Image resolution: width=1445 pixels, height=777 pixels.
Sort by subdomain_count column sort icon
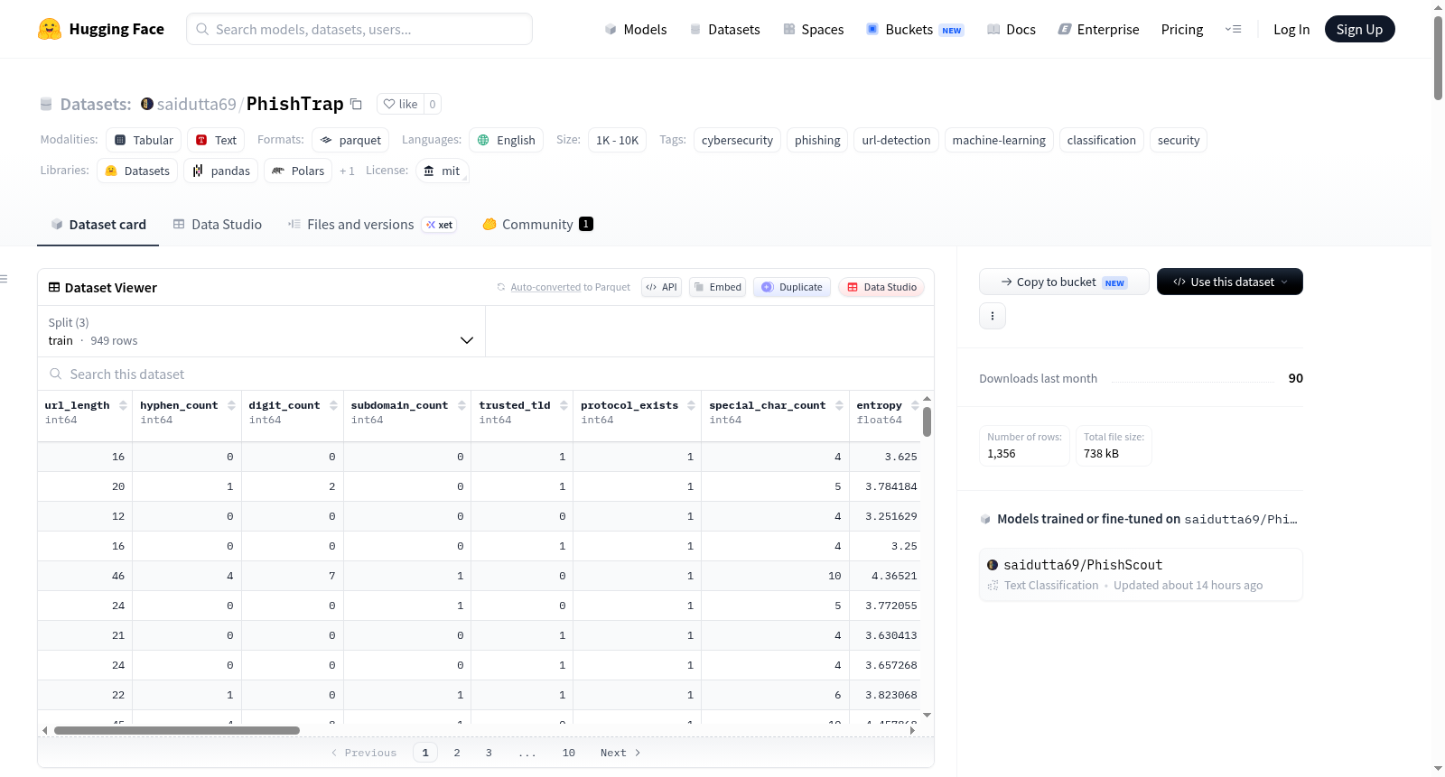(461, 405)
